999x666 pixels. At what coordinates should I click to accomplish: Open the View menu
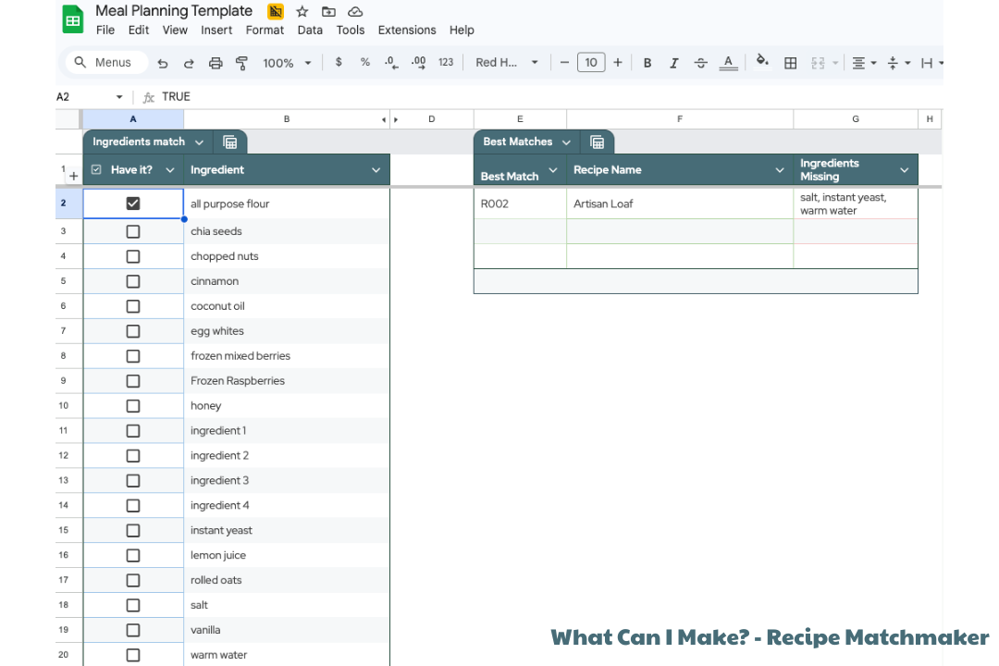pos(175,30)
